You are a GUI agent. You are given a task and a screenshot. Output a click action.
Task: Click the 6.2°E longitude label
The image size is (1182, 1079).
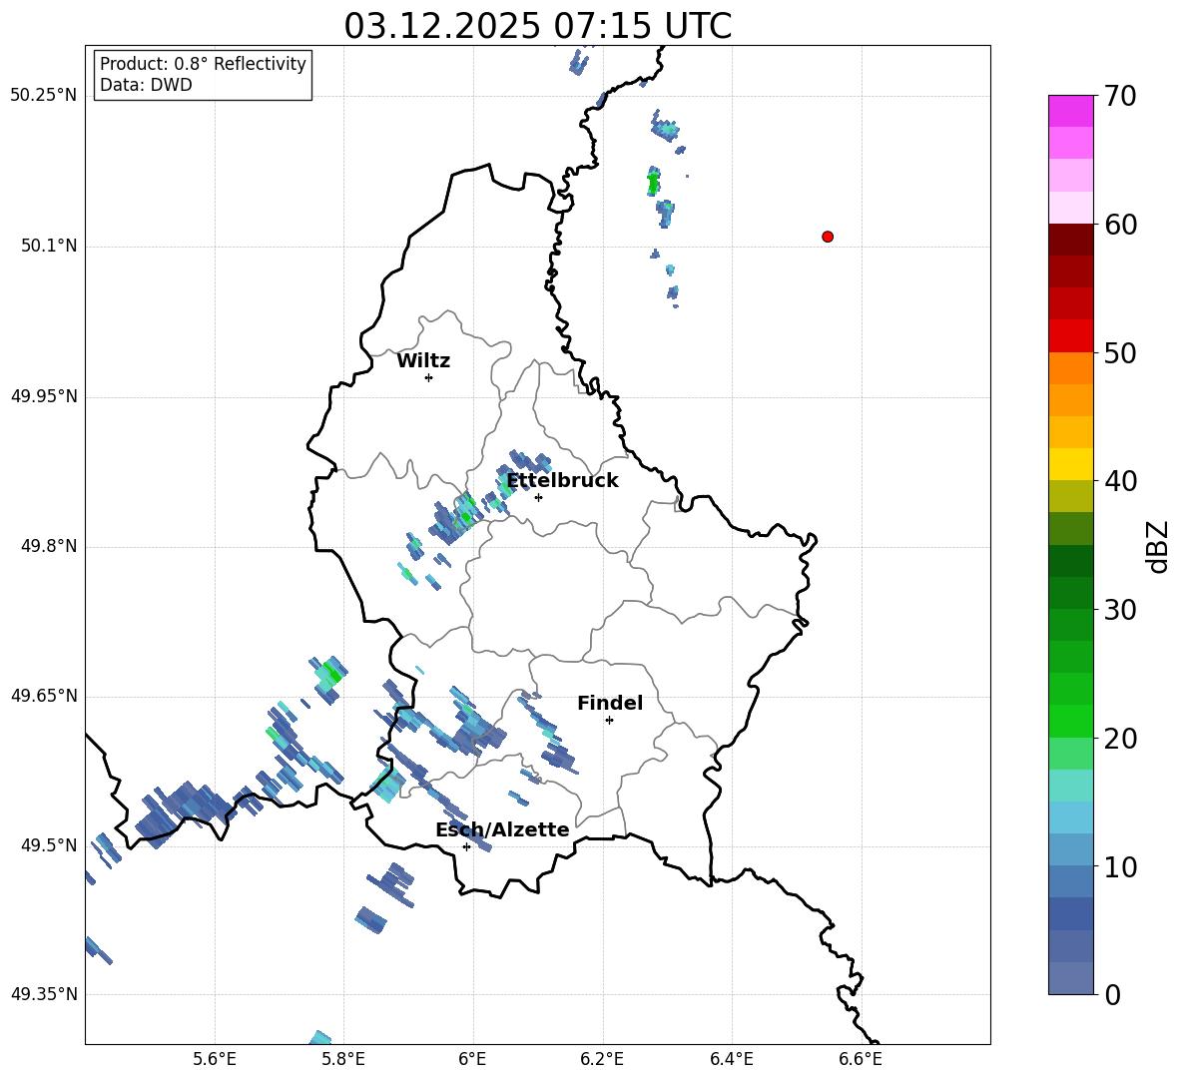[602, 1059]
